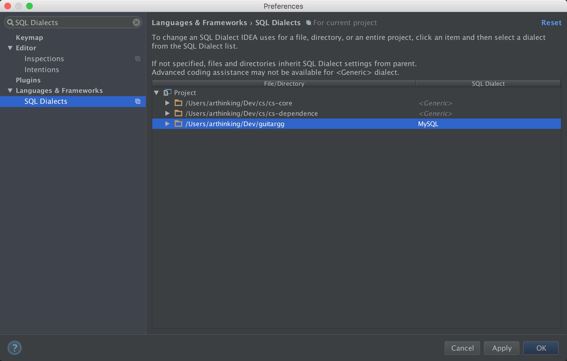Viewport: 567px width, 361px height.
Task: Collapse the Languages & Frameworks group
Action: (x=10, y=91)
